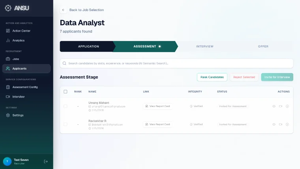300x169 pixels.
Task: Select Applicants in sidebar
Action: [x=26, y=69]
